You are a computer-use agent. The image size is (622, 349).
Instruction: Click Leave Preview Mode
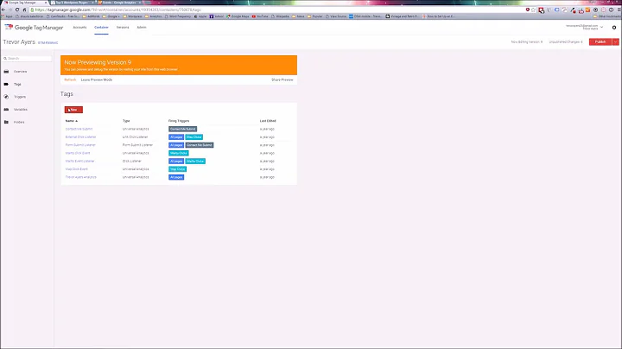97,79
